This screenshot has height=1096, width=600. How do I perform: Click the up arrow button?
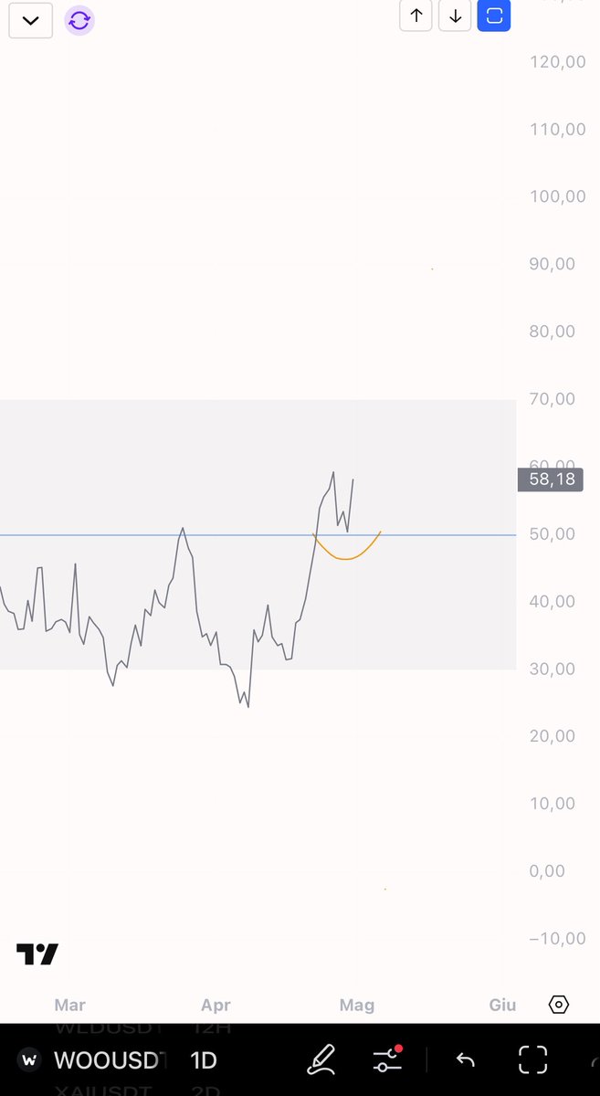[416, 16]
